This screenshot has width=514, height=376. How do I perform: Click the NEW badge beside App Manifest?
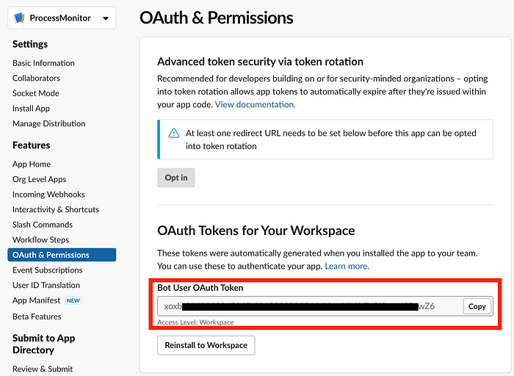point(73,300)
